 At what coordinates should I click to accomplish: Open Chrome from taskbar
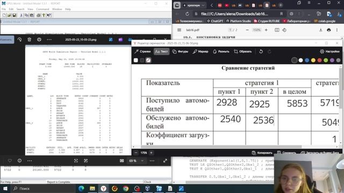pyautogui.click(x=125, y=188)
